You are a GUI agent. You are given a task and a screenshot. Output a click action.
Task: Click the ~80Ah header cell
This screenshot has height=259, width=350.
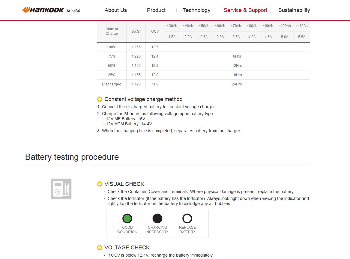(252, 26)
